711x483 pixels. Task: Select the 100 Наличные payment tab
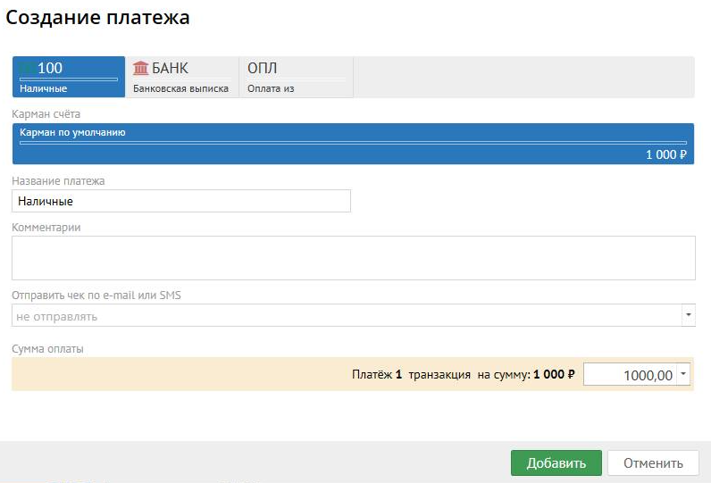pyautogui.click(x=69, y=77)
